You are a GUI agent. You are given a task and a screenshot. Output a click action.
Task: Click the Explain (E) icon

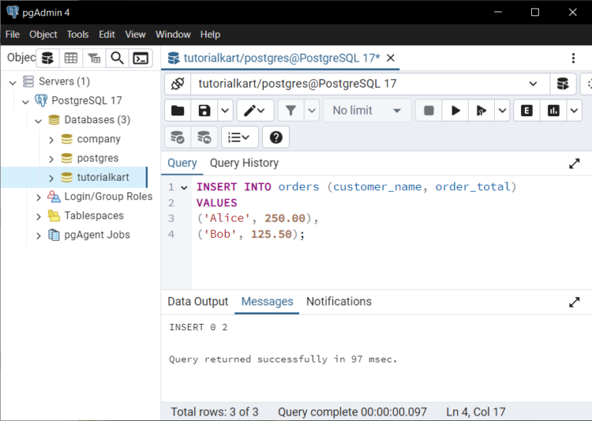[526, 110]
